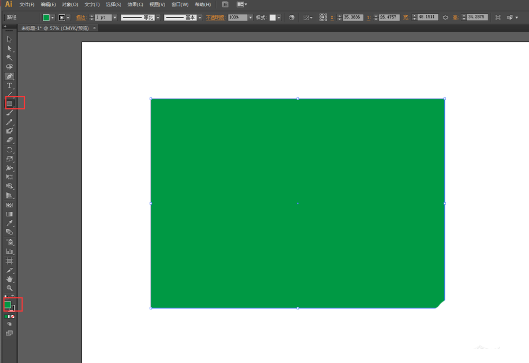
Task: Select the Symbol Sprayer tool
Action: click(x=9, y=242)
